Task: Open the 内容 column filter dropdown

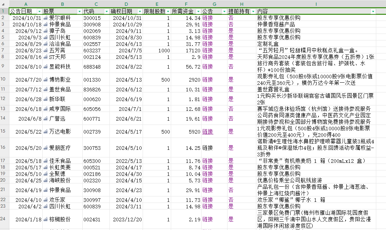Action: [373, 11]
